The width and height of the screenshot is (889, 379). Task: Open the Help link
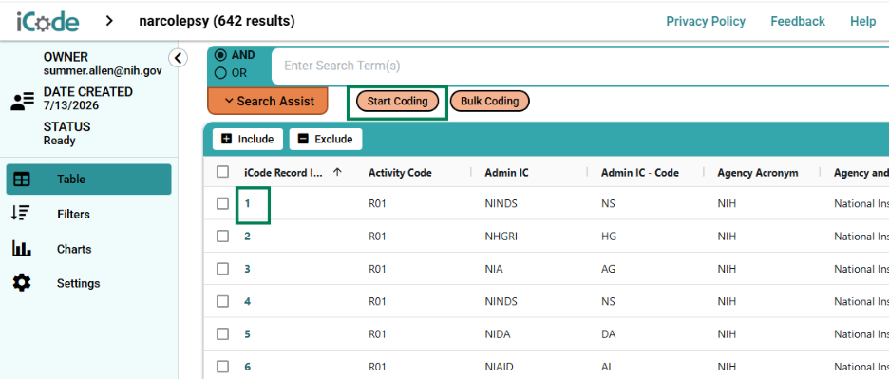(863, 22)
